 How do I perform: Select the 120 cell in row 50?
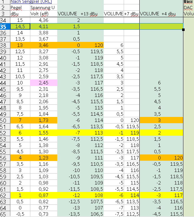(132, 120)
